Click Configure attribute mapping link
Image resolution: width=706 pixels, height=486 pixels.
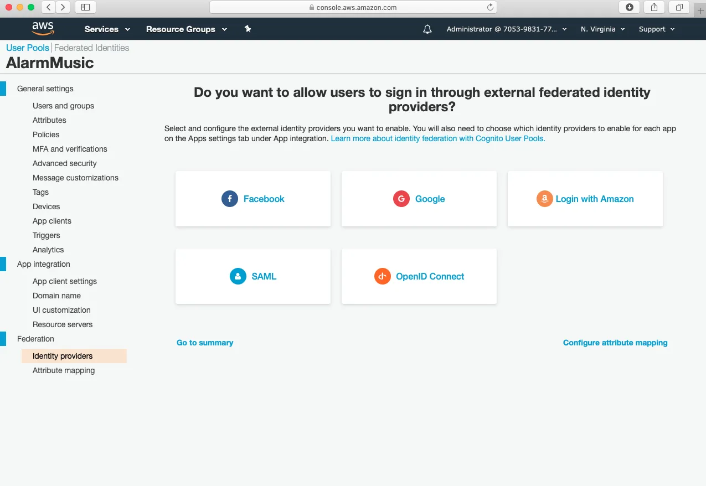pos(615,343)
